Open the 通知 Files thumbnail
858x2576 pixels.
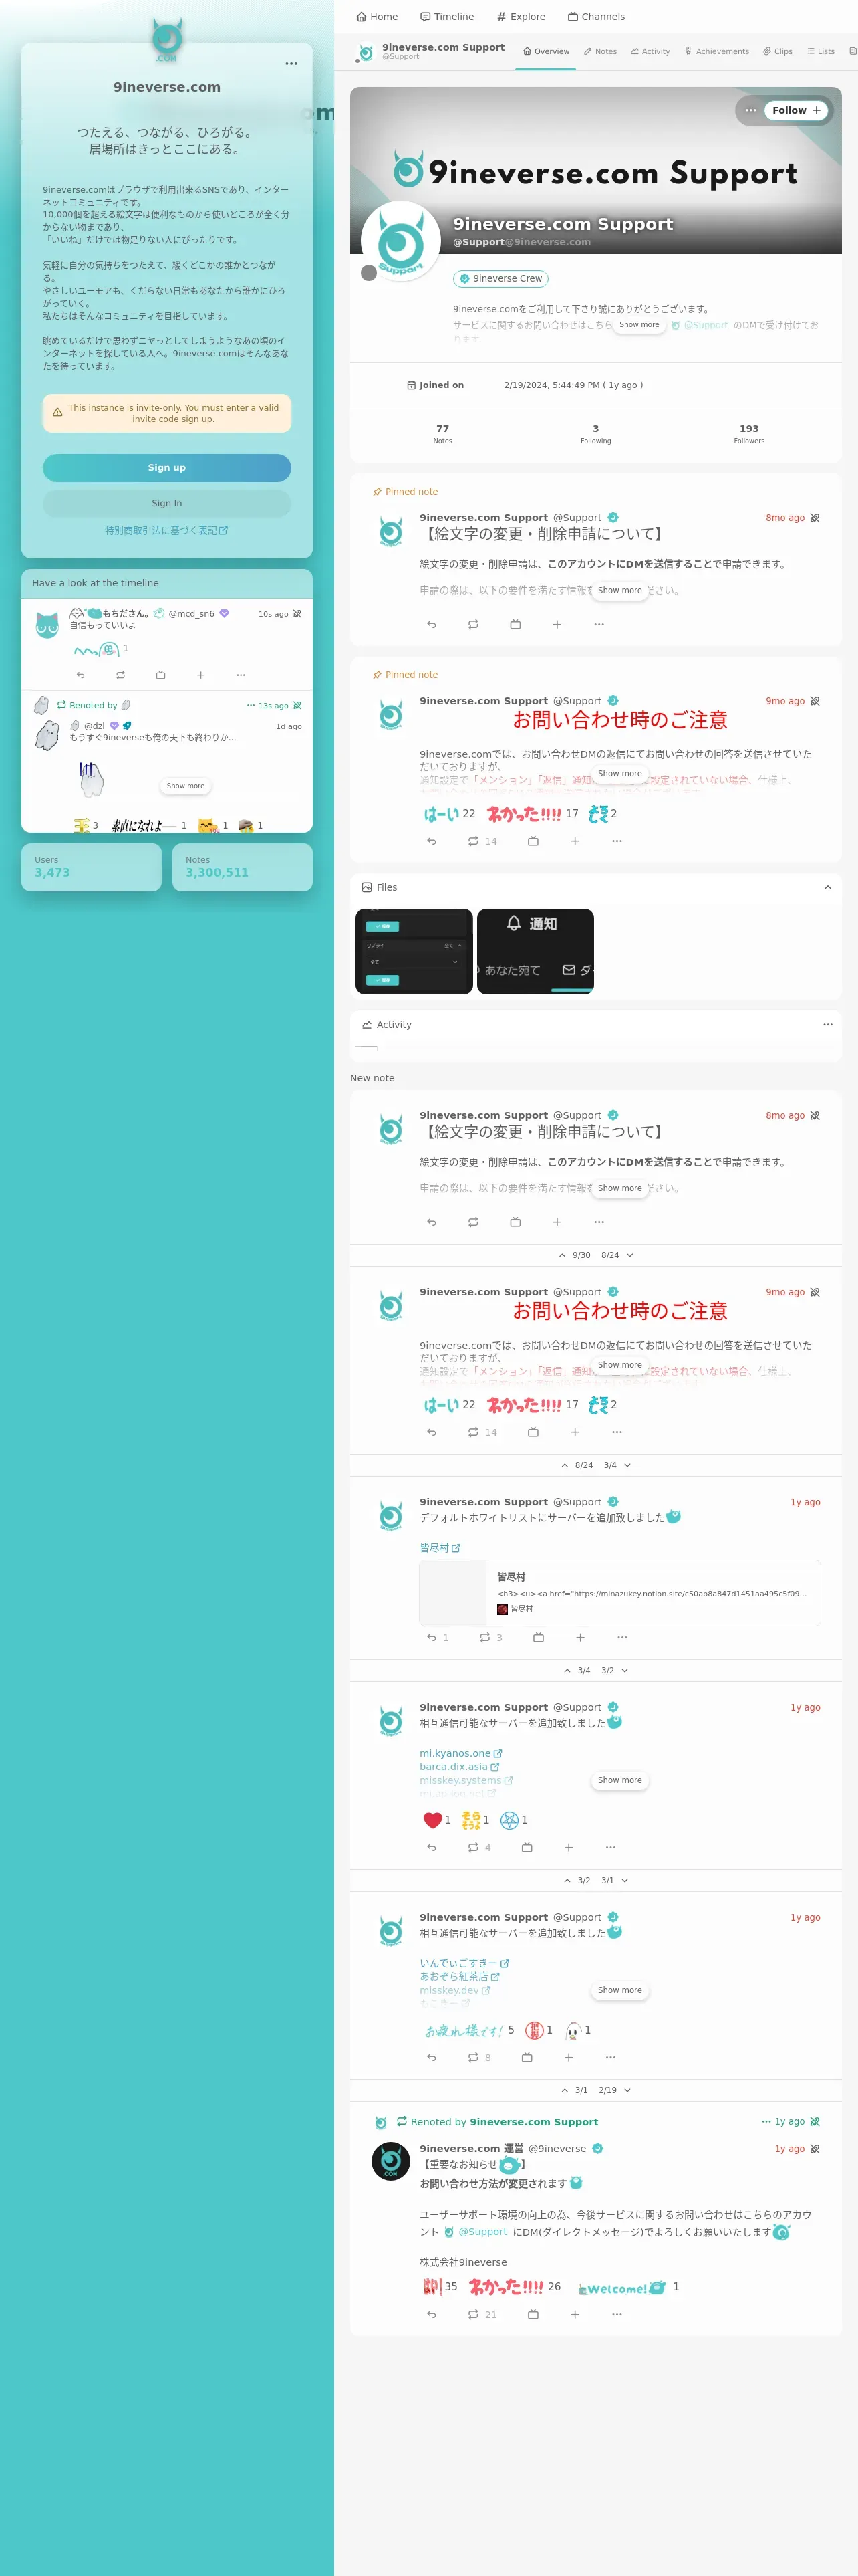[535, 951]
